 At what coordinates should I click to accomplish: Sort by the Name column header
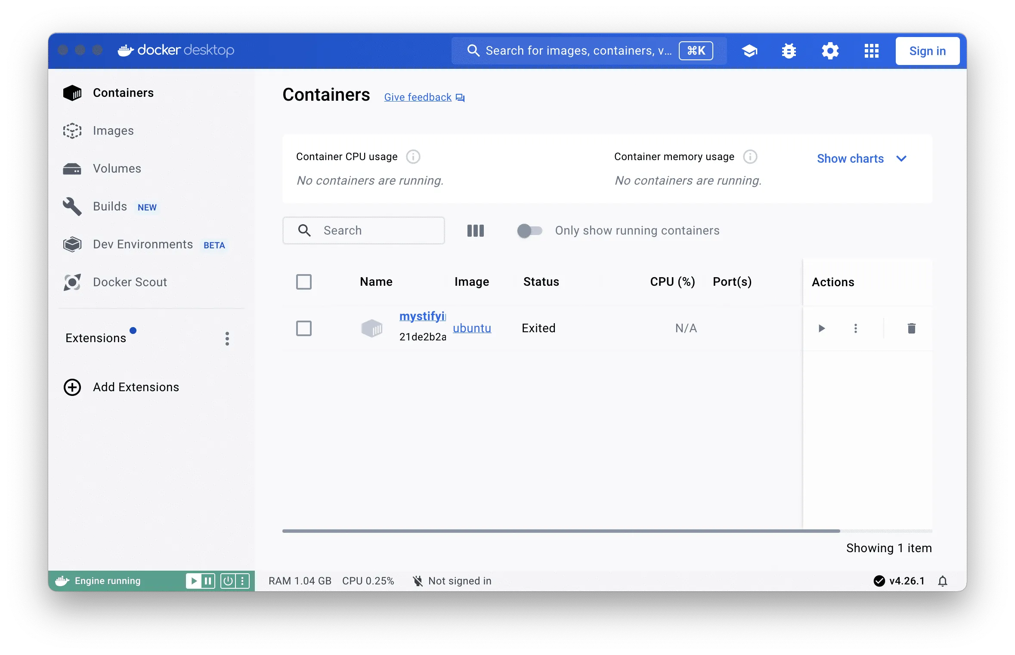pos(376,282)
